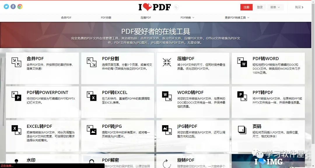Click the WORD转PDF icon

point(167,96)
